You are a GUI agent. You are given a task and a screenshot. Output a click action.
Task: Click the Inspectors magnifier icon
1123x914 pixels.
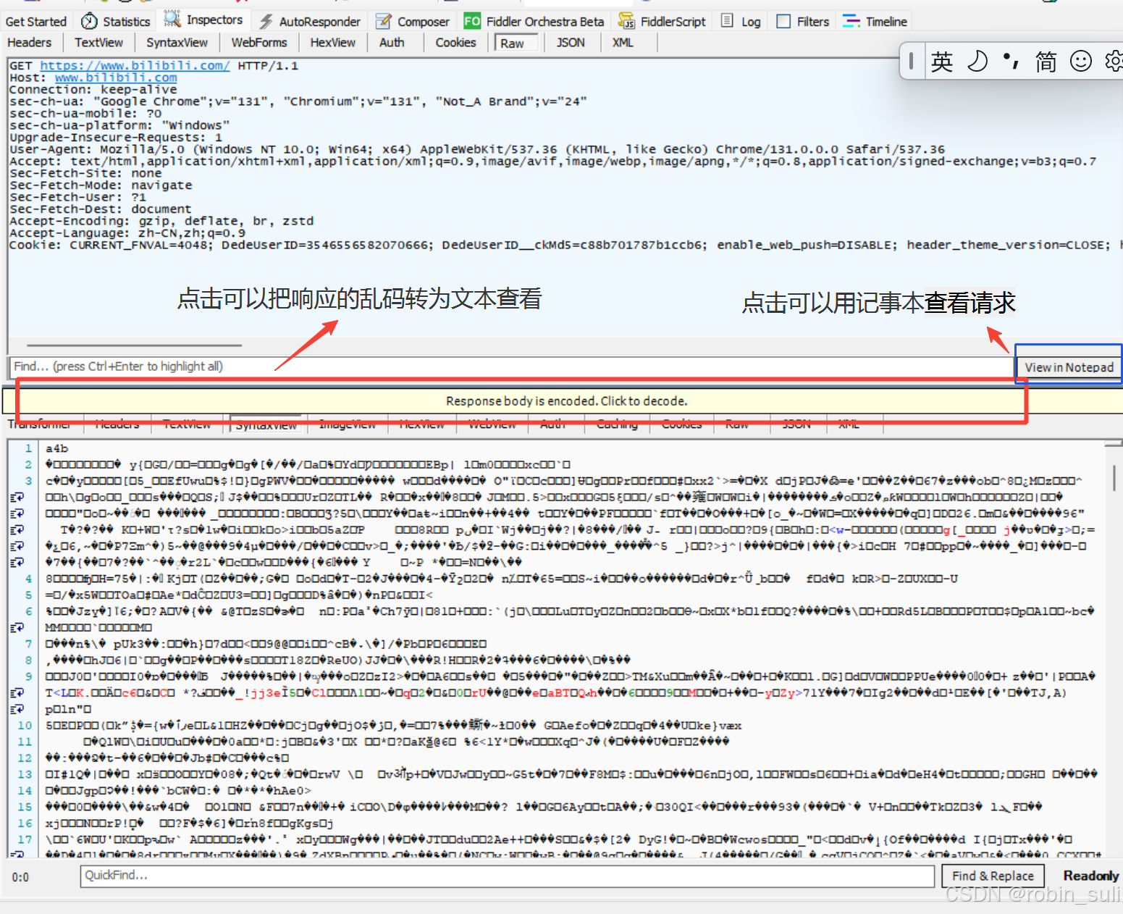click(172, 20)
